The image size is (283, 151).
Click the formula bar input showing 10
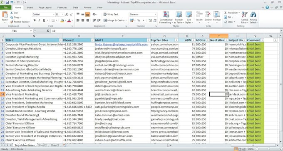click(165, 31)
